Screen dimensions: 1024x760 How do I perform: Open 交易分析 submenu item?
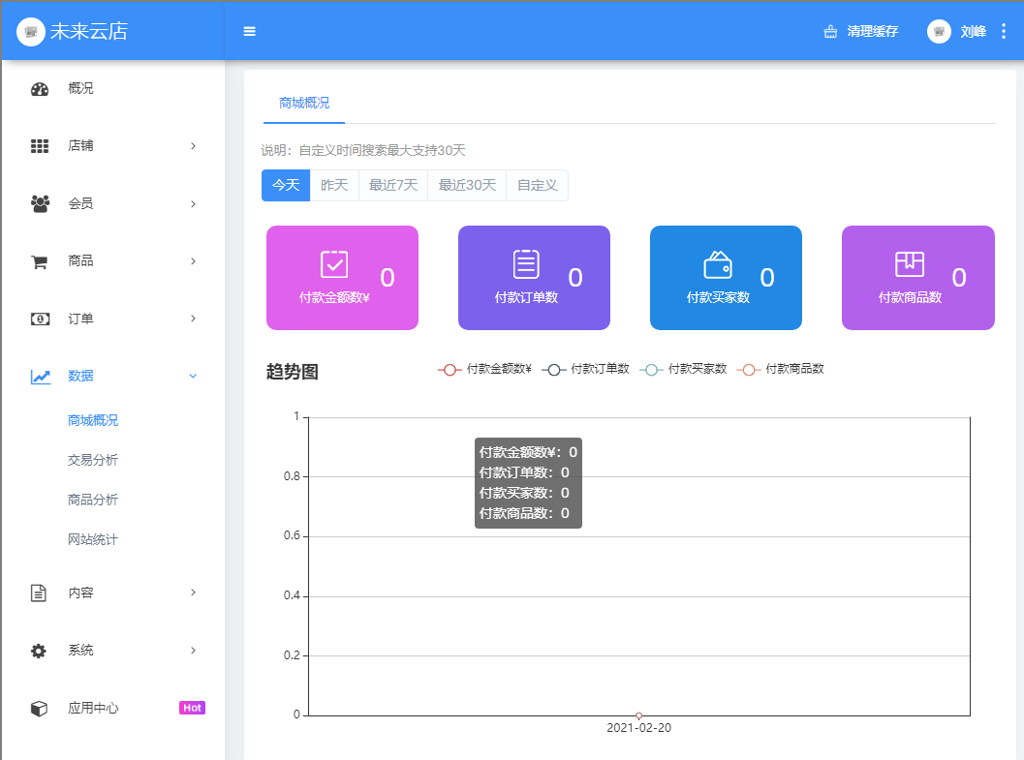point(93,460)
